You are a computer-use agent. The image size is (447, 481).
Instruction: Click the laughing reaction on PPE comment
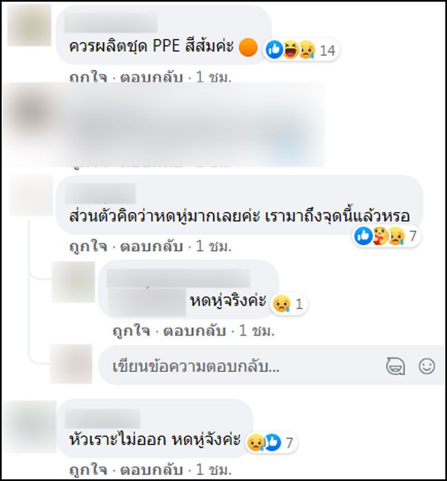pos(290,49)
